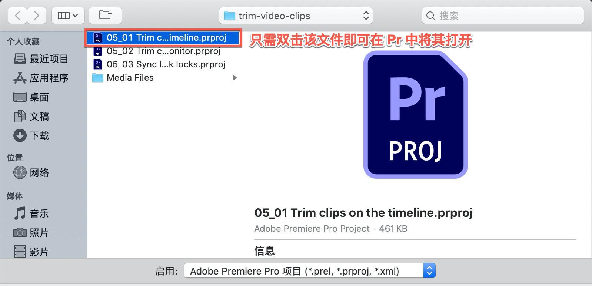The height and width of the screenshot is (286, 592).
Task: Open the 启用 file type dropdown
Action: coord(310,271)
